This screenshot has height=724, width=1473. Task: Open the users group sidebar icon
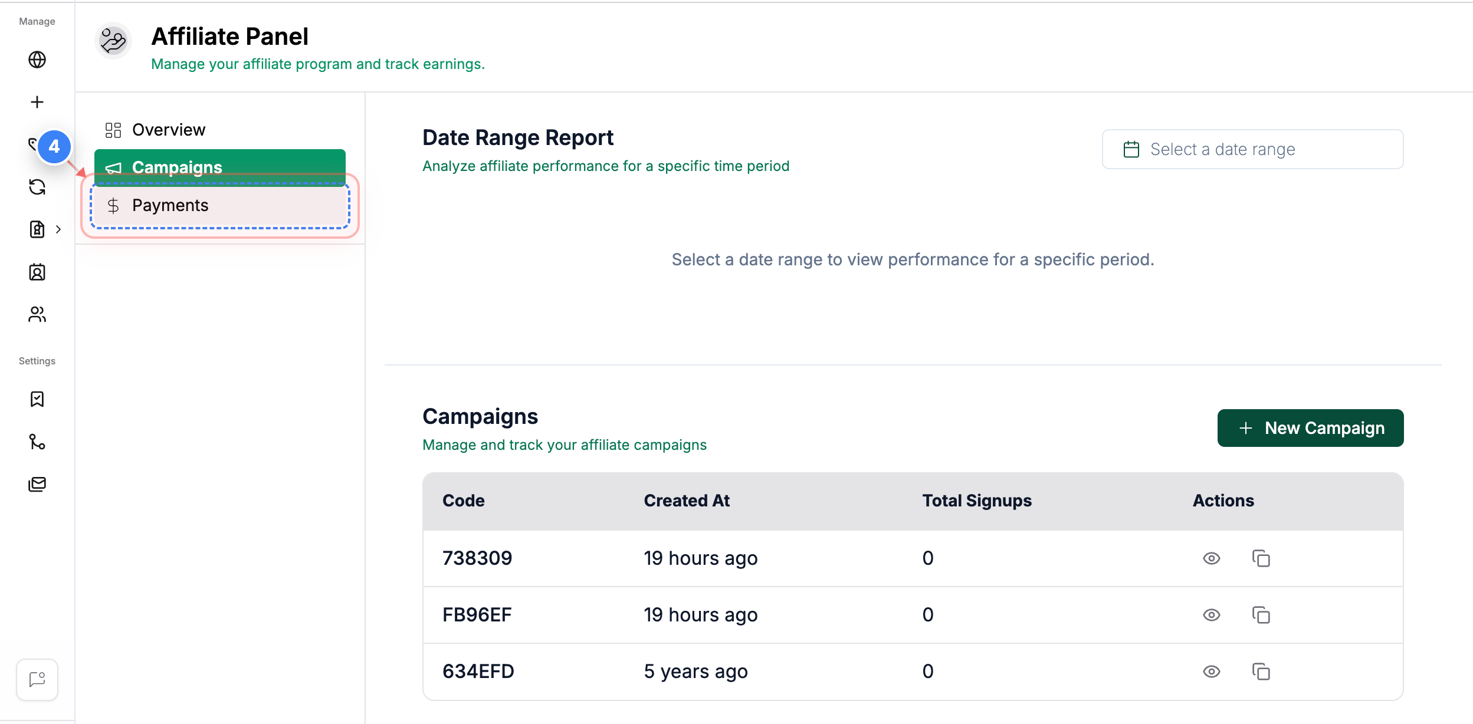pyautogui.click(x=37, y=314)
